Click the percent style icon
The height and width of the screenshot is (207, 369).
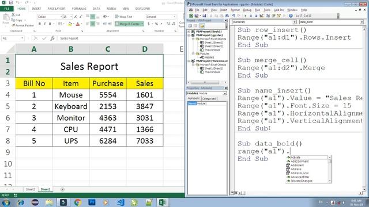(x=156, y=24)
